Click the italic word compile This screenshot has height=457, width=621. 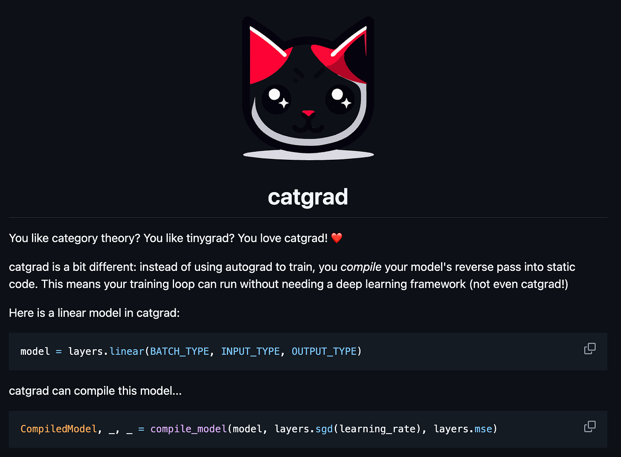point(361,267)
